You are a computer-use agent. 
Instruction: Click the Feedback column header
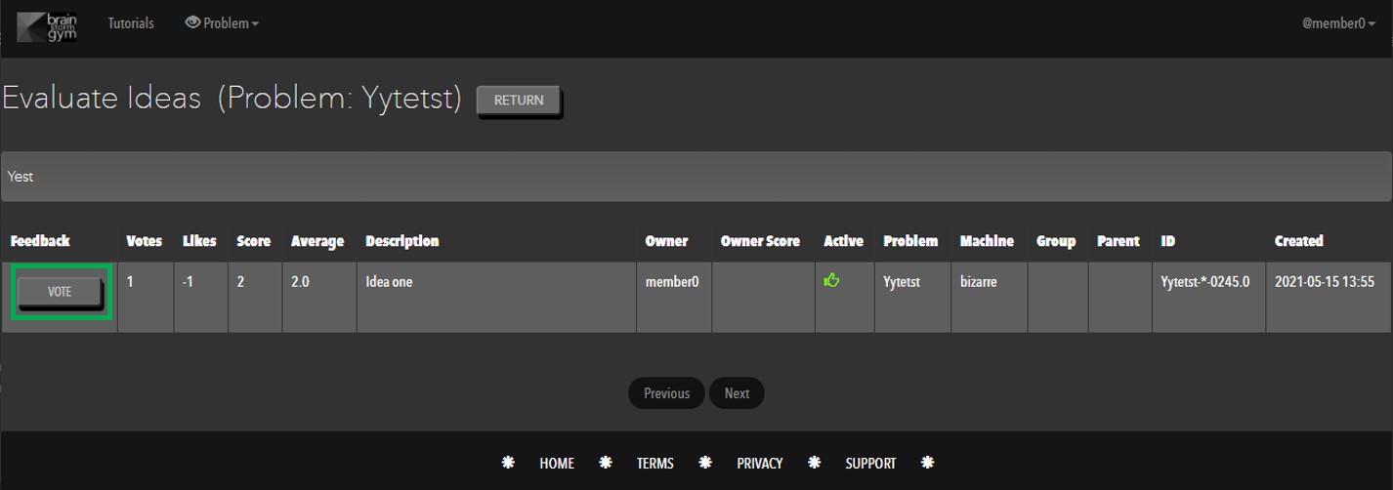40,241
